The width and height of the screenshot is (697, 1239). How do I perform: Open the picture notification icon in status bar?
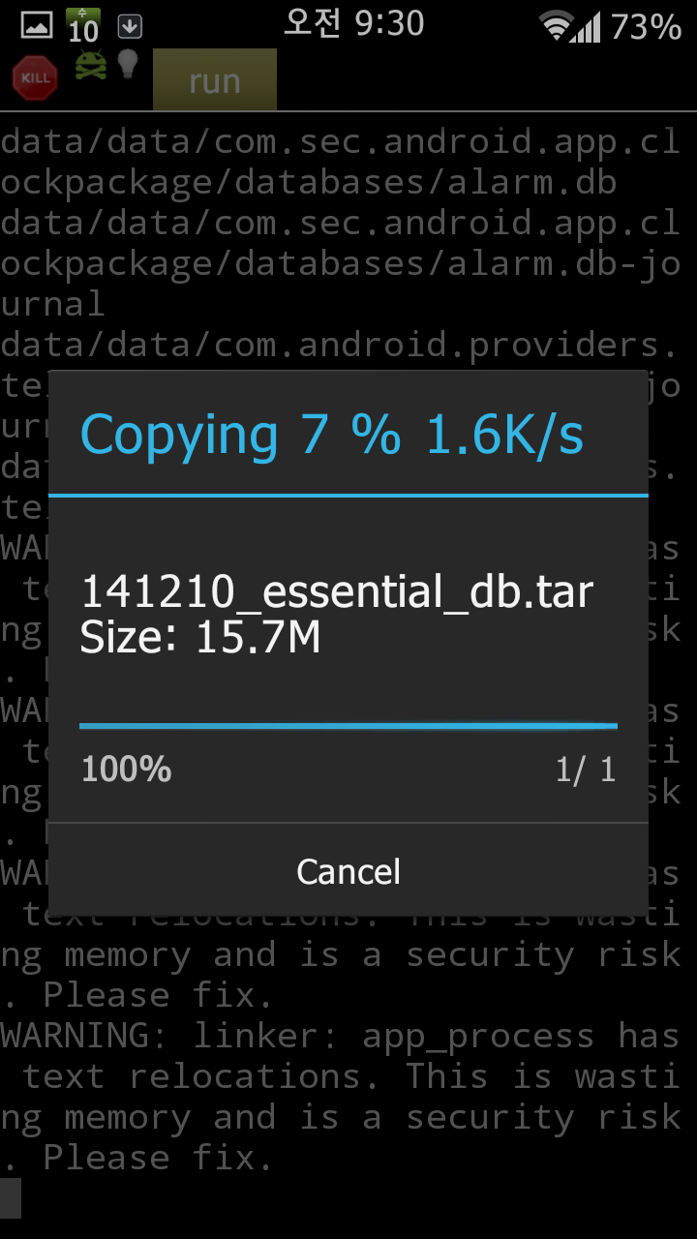click(37, 26)
